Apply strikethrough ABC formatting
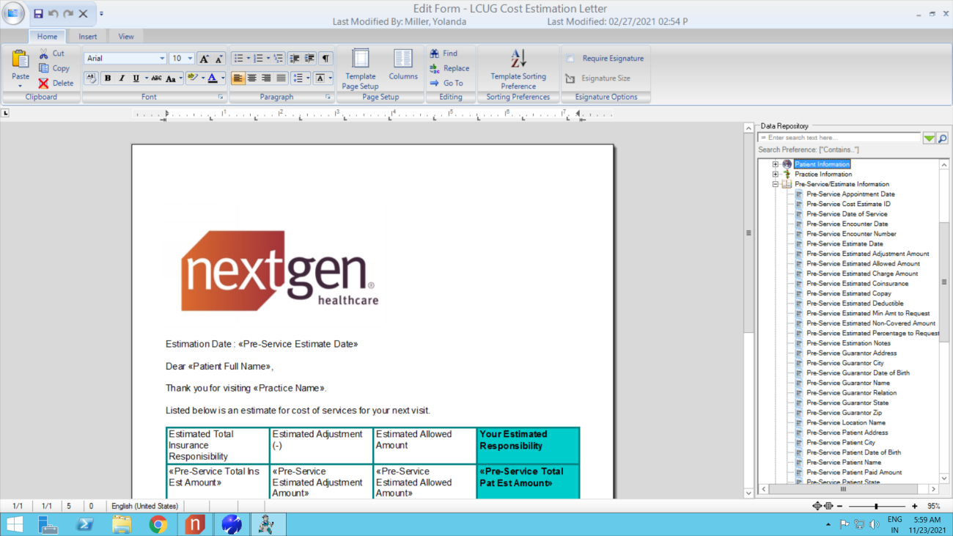The width and height of the screenshot is (953, 536). [156, 78]
